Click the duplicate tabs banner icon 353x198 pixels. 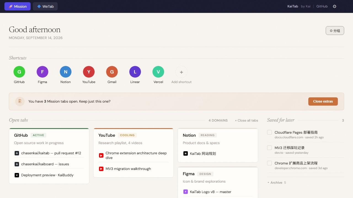[x=20, y=101]
